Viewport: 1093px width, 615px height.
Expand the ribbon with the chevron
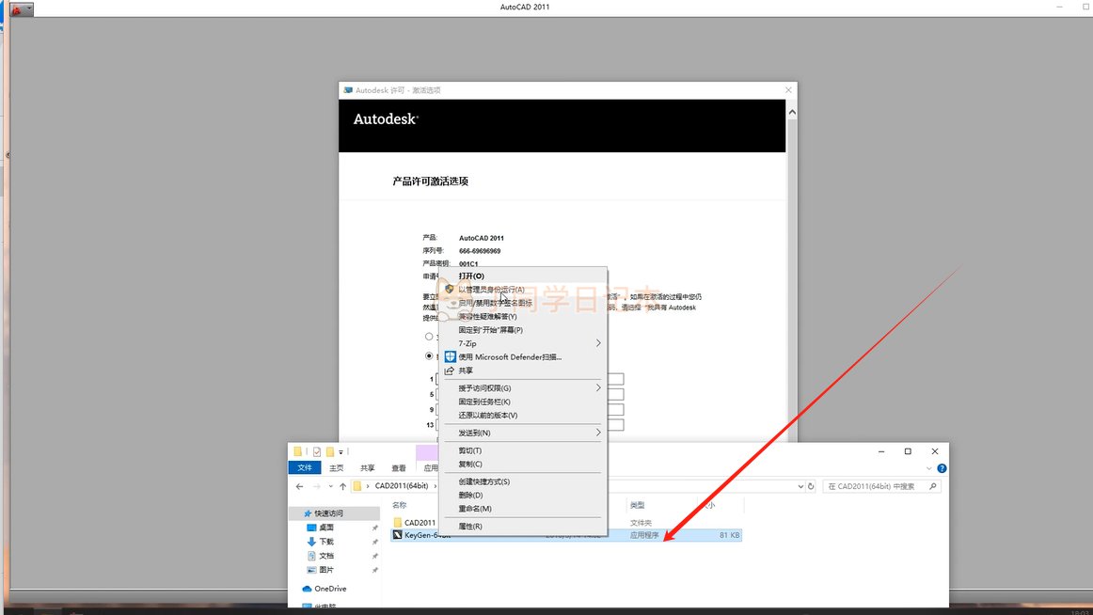pos(928,468)
